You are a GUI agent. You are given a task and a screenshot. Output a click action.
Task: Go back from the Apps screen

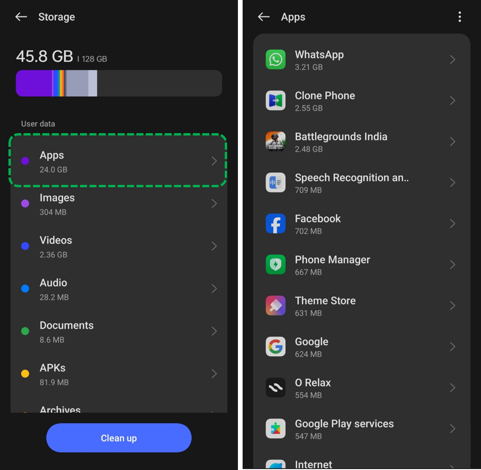click(x=264, y=17)
